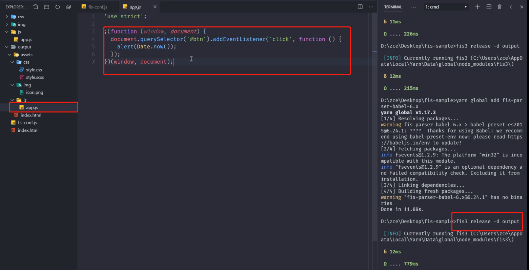This screenshot has width=529, height=270.
Task: Click the JS icon on the app.js tab
Action: tap(125, 7)
